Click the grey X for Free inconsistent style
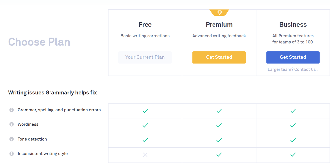330x163 pixels. click(145, 155)
